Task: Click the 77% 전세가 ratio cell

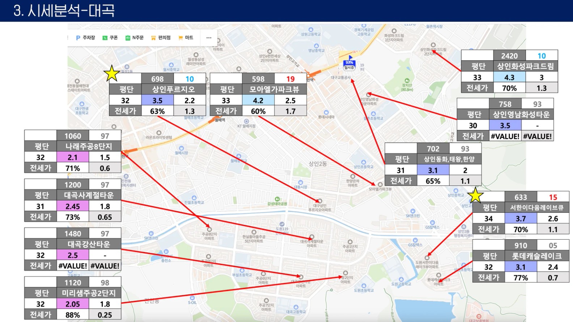Action: pos(521,277)
